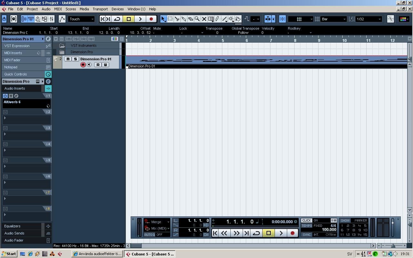413x258 pixels.
Task: Select the Mute X tool
Action: pyautogui.click(x=204, y=19)
